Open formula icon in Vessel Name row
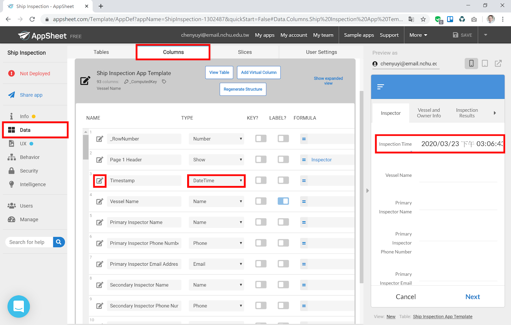Image resolution: width=511 pixels, height=325 pixels. click(x=304, y=201)
